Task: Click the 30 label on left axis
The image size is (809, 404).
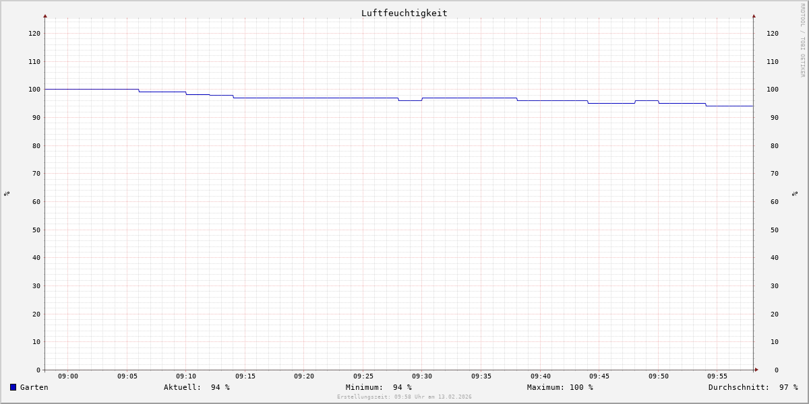Action: click(36, 285)
